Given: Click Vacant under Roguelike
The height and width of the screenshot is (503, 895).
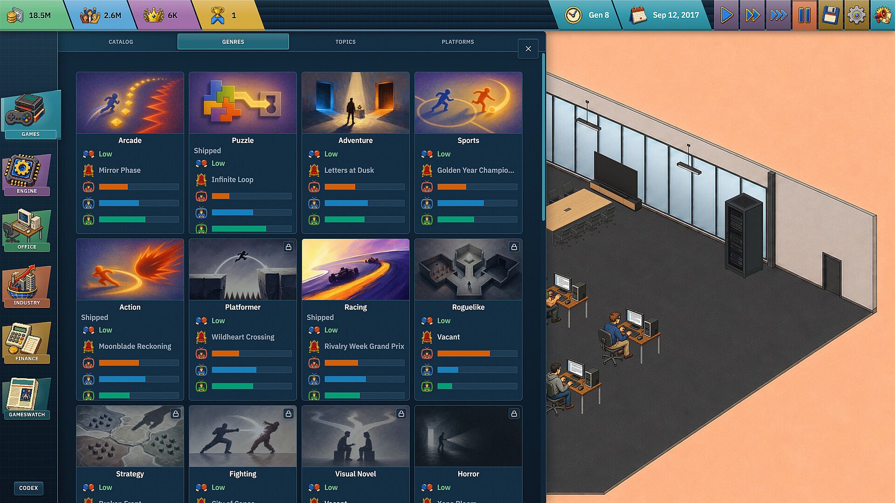Looking at the screenshot, I should point(448,337).
